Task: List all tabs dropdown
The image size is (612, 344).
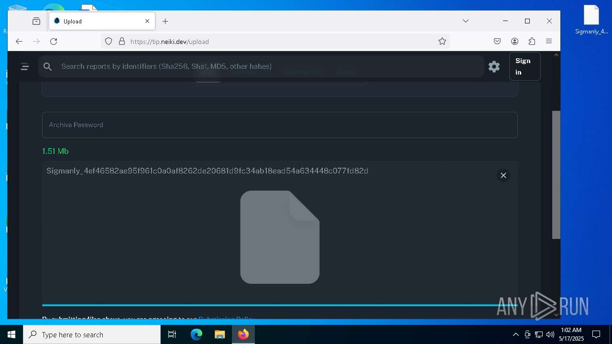Action: [465, 21]
